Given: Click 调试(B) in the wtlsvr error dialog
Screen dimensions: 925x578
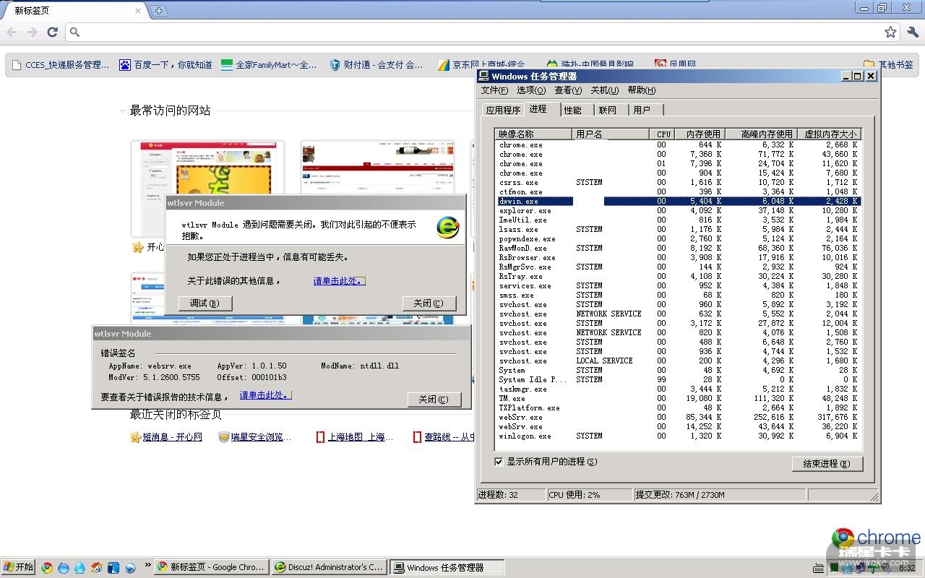Looking at the screenshot, I should [205, 303].
